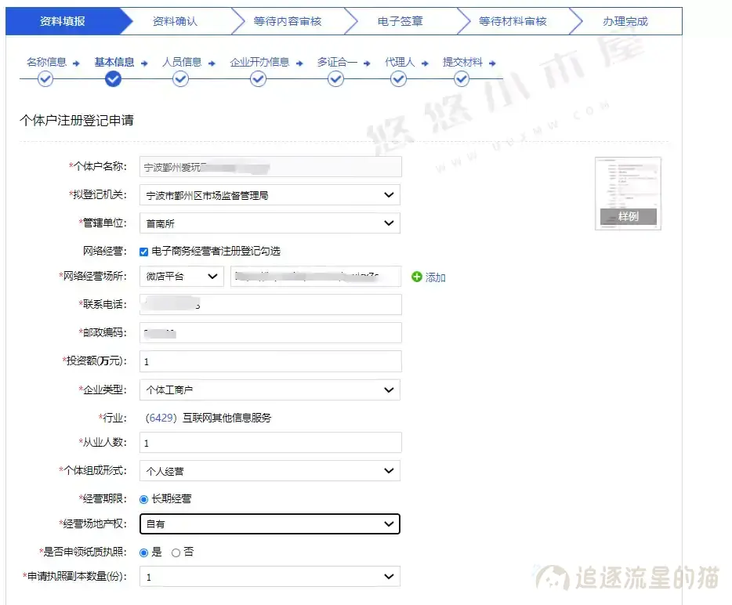
Task: Click the checkmark icon under 名称信息
Action: (x=45, y=78)
